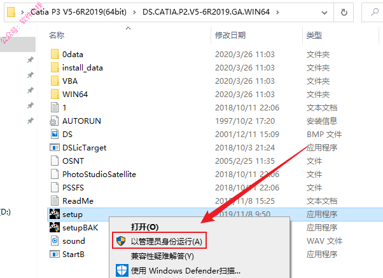Expand chevron after DS.CATIA.P2.V5-6R2019.GA.WIN64 breadcrumb
Viewport: 383px width, 278px height.
tap(277, 12)
